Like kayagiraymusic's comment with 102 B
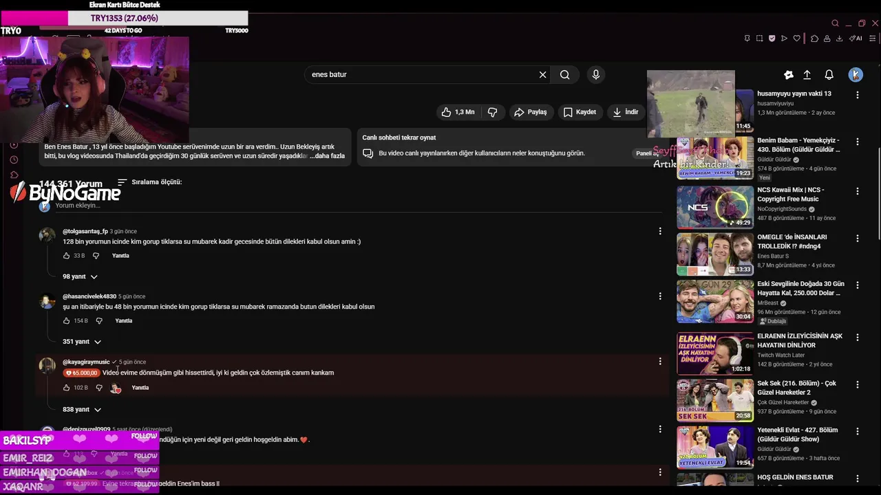The image size is (881, 495). [67, 388]
